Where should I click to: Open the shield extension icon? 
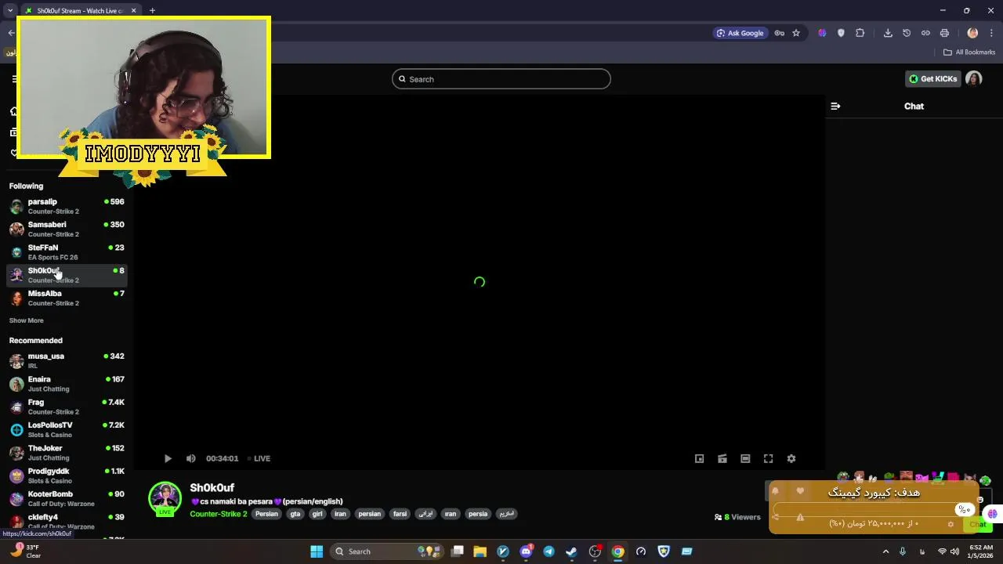pos(842,33)
